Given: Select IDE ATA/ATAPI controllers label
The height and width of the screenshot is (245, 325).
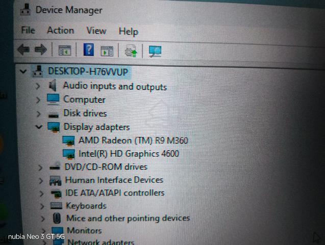Looking at the screenshot, I should point(115,193).
